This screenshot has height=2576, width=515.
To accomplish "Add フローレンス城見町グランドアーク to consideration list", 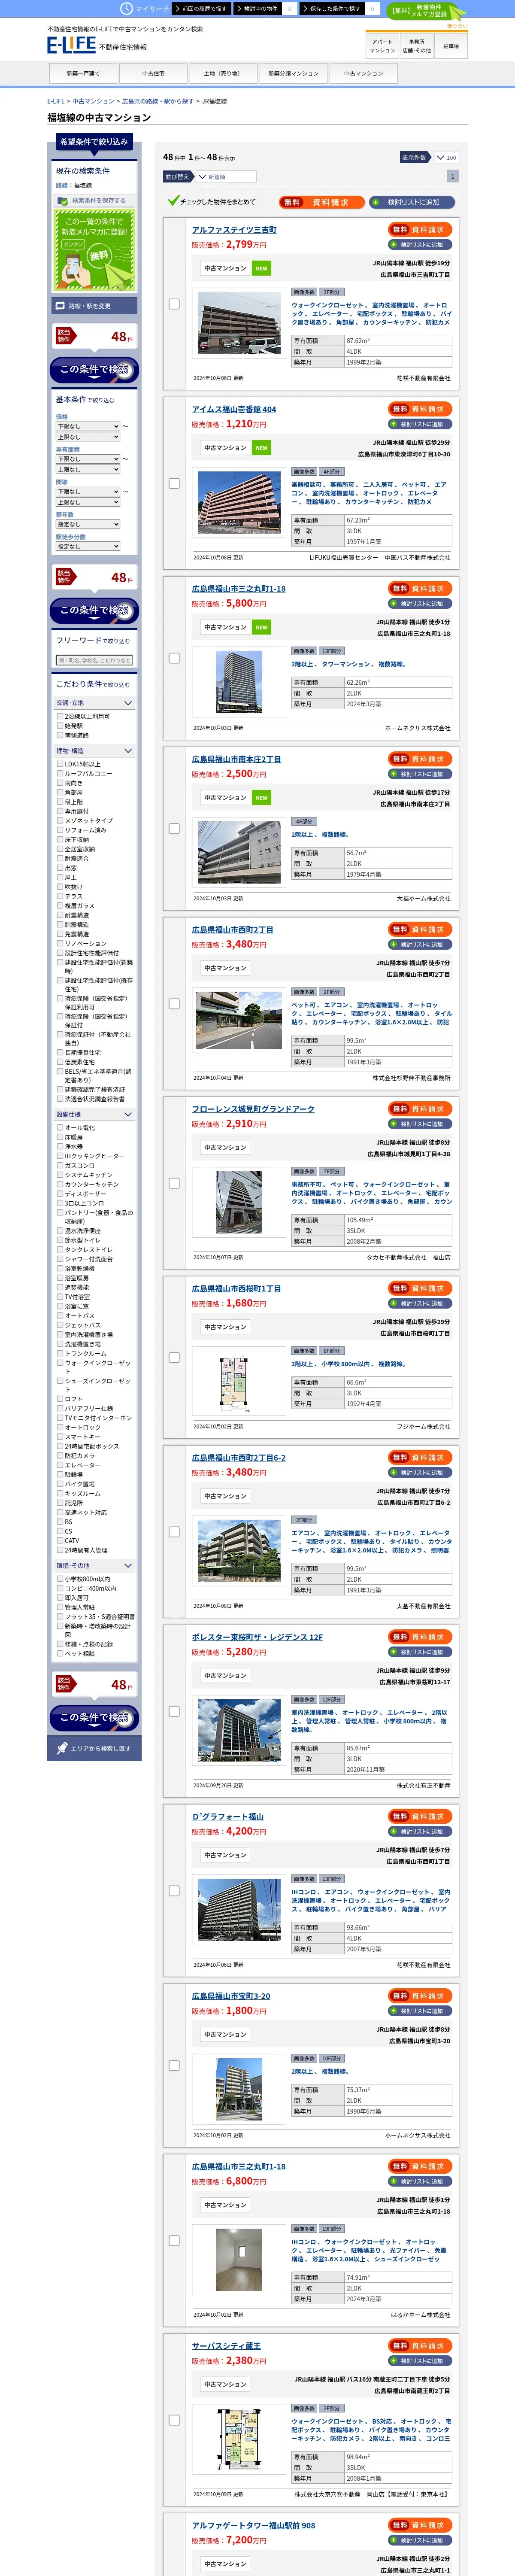I will [x=421, y=1124].
